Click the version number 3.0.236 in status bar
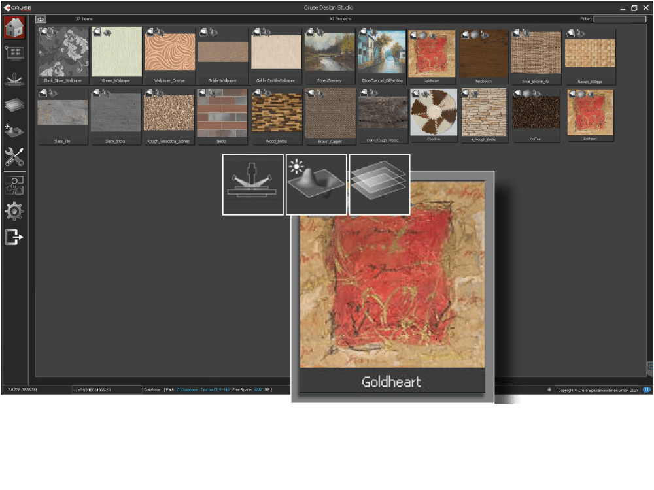The width and height of the screenshot is (654, 490). [22, 390]
